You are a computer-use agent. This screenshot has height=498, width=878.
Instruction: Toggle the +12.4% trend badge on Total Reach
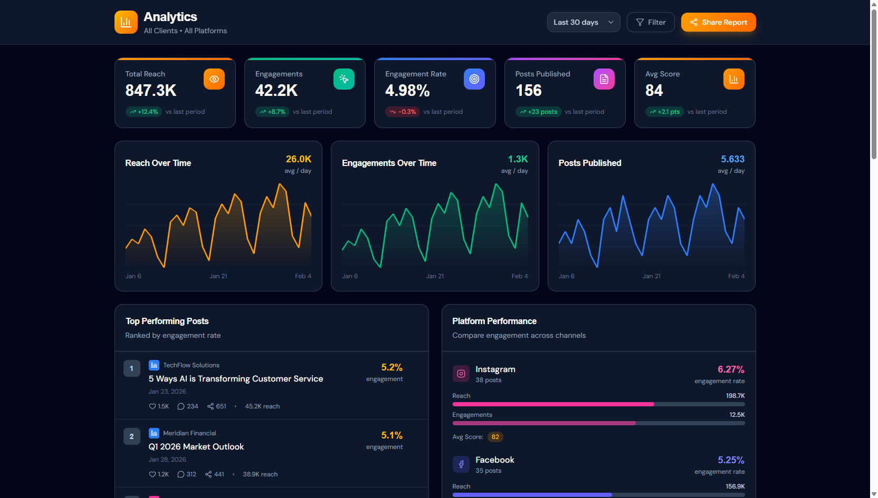(143, 112)
